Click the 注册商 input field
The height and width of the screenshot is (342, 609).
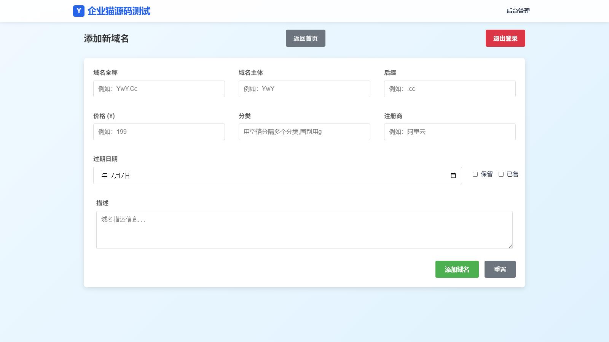point(450,132)
